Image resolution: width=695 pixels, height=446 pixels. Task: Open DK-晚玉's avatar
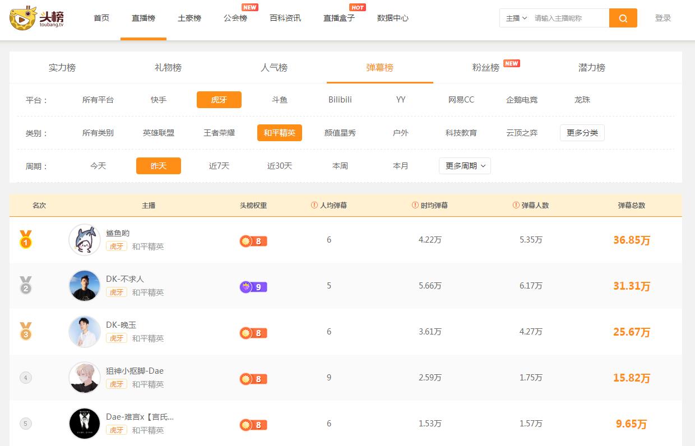85,332
